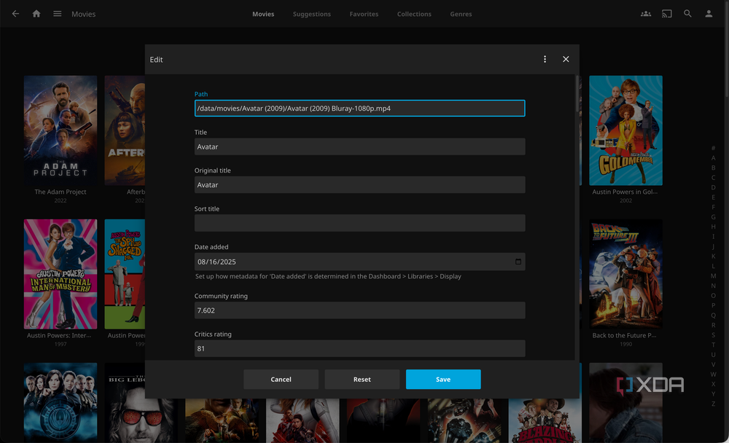Click the Date added field 08/16/2025
Viewport: 729px width, 443px height.
point(360,262)
